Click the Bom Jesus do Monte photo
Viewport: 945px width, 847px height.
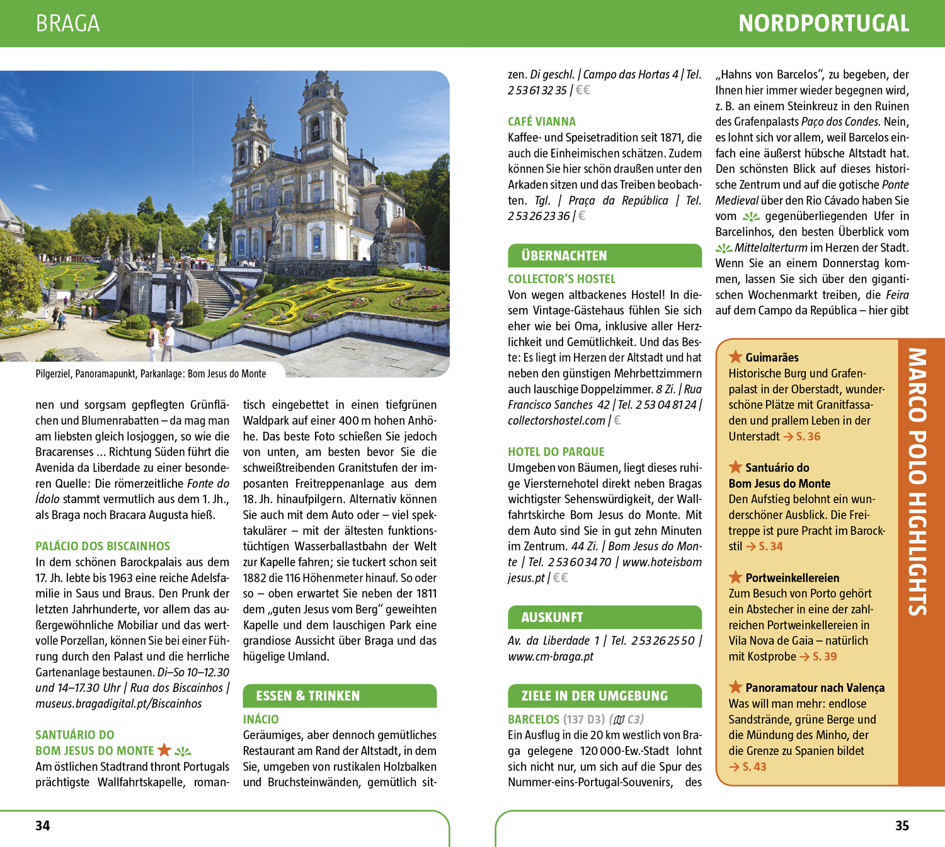[224, 214]
